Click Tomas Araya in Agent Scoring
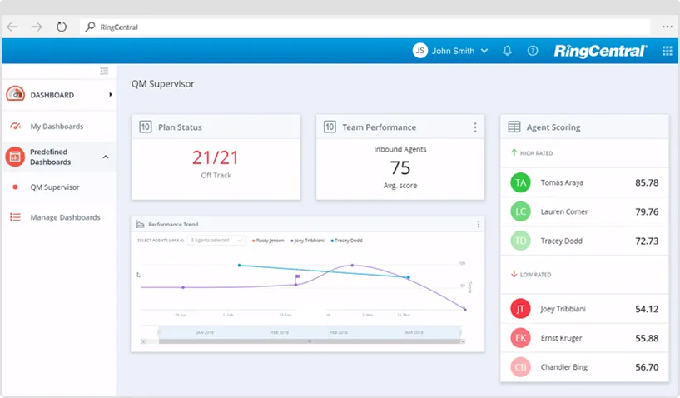 pyautogui.click(x=563, y=182)
